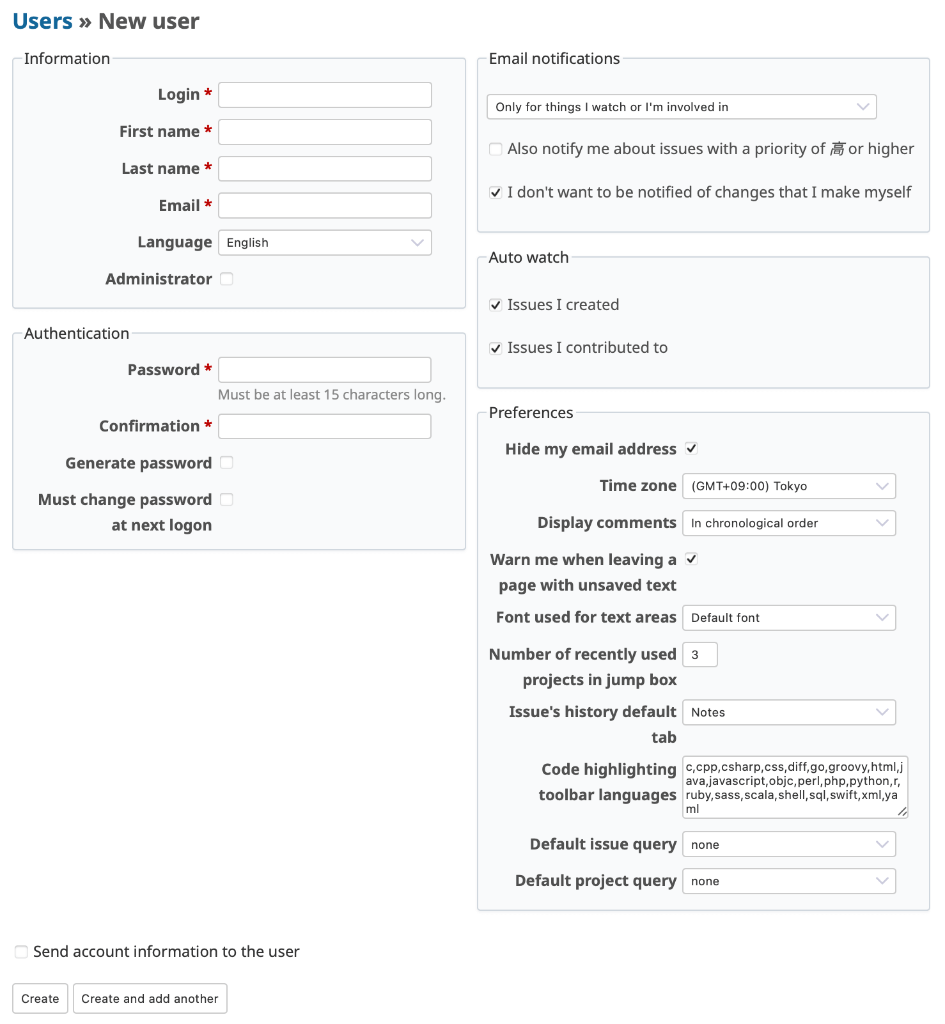Enable the Administrator checkbox

tap(227, 279)
